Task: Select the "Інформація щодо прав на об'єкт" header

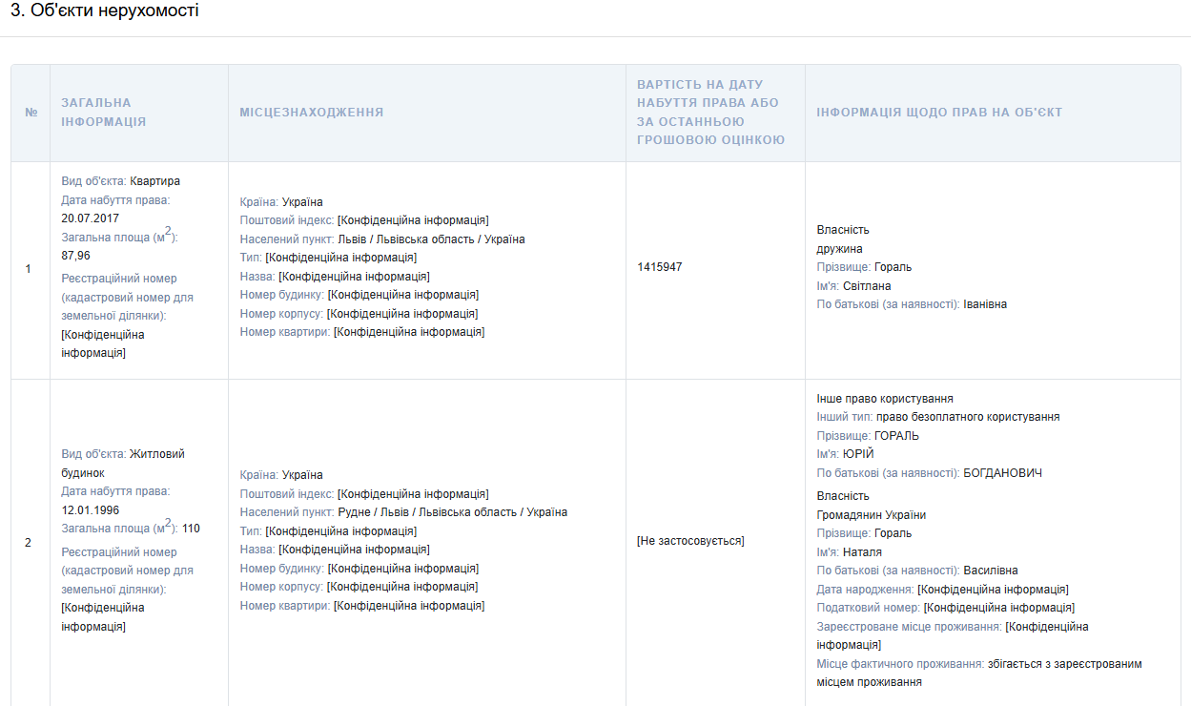Action: click(x=938, y=113)
